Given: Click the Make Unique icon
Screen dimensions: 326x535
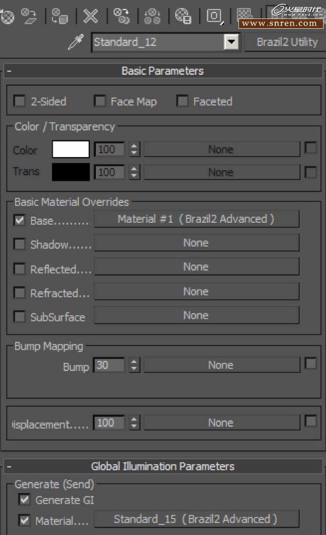Looking at the screenshot, I should (152, 16).
